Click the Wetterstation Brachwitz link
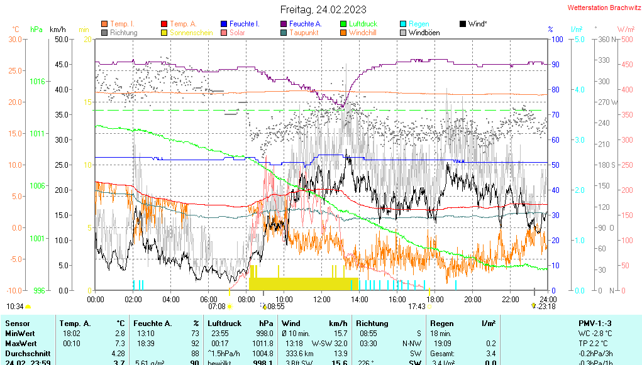This screenshot has height=365, width=642. click(604, 8)
